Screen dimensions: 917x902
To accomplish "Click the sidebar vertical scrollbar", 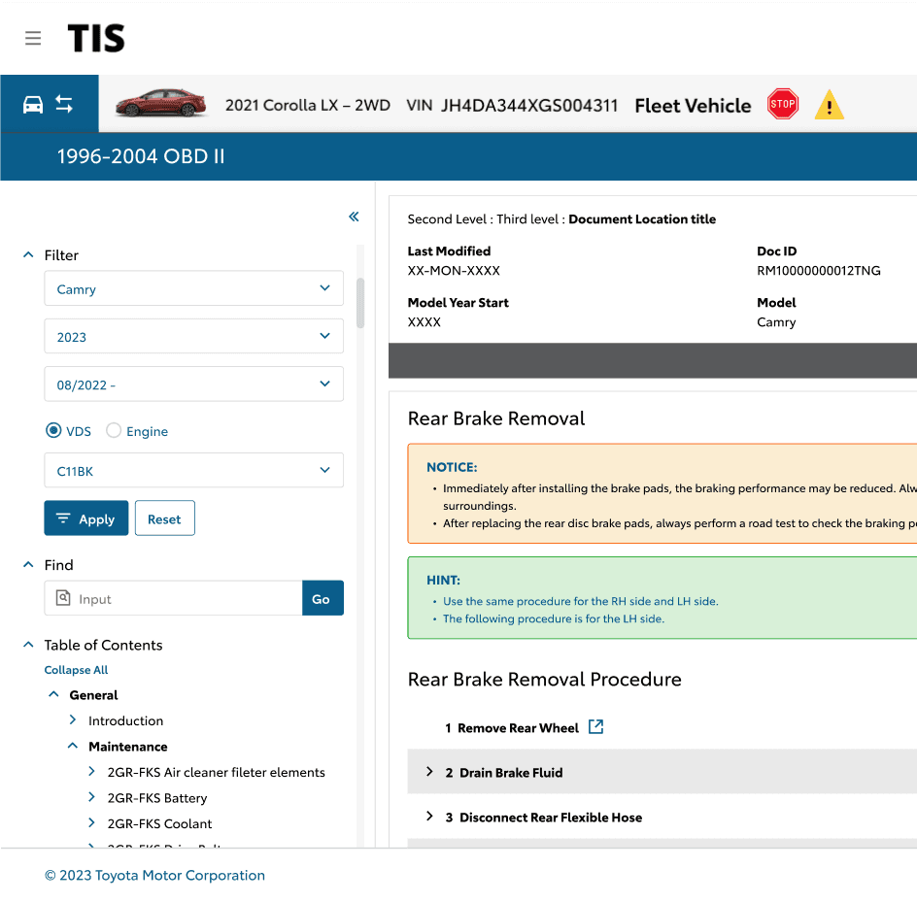I will 360,303.
